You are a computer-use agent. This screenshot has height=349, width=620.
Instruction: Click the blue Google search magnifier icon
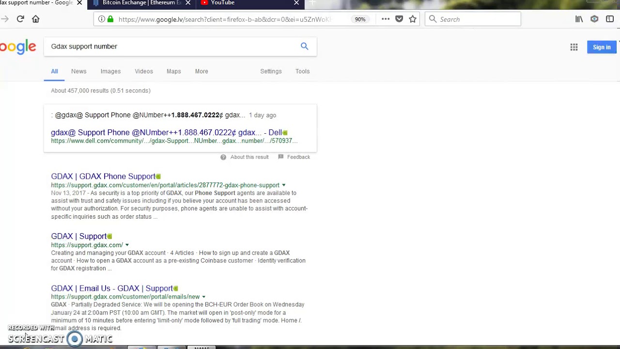pos(304,46)
